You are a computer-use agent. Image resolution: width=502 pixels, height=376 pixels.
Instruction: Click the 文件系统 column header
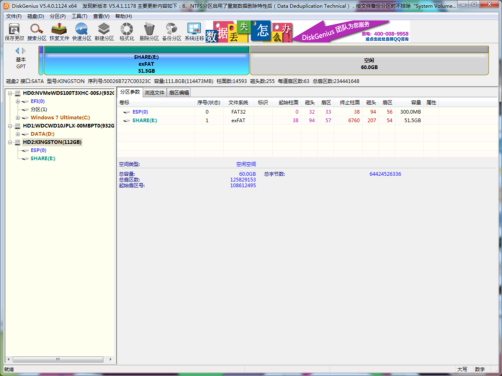(238, 102)
